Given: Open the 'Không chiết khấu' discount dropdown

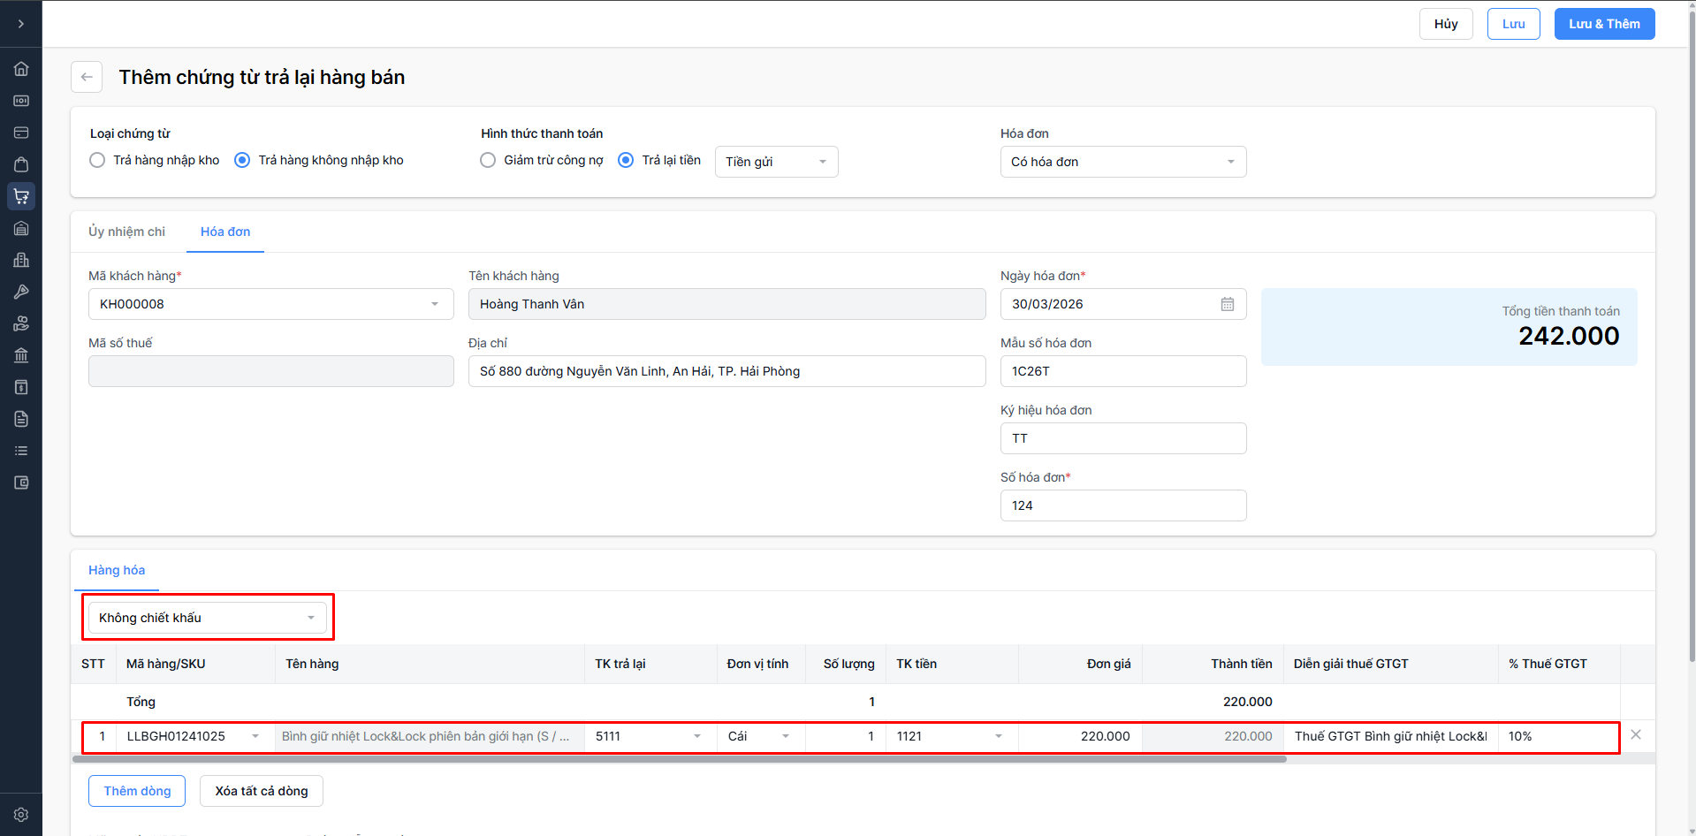Looking at the screenshot, I should (207, 618).
